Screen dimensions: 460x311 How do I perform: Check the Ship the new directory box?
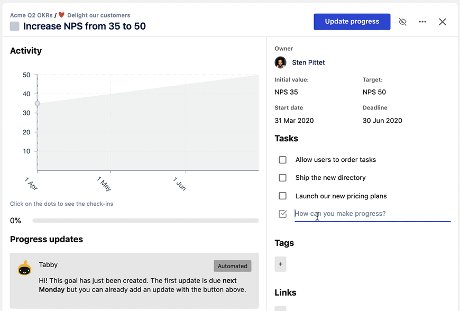coord(283,178)
